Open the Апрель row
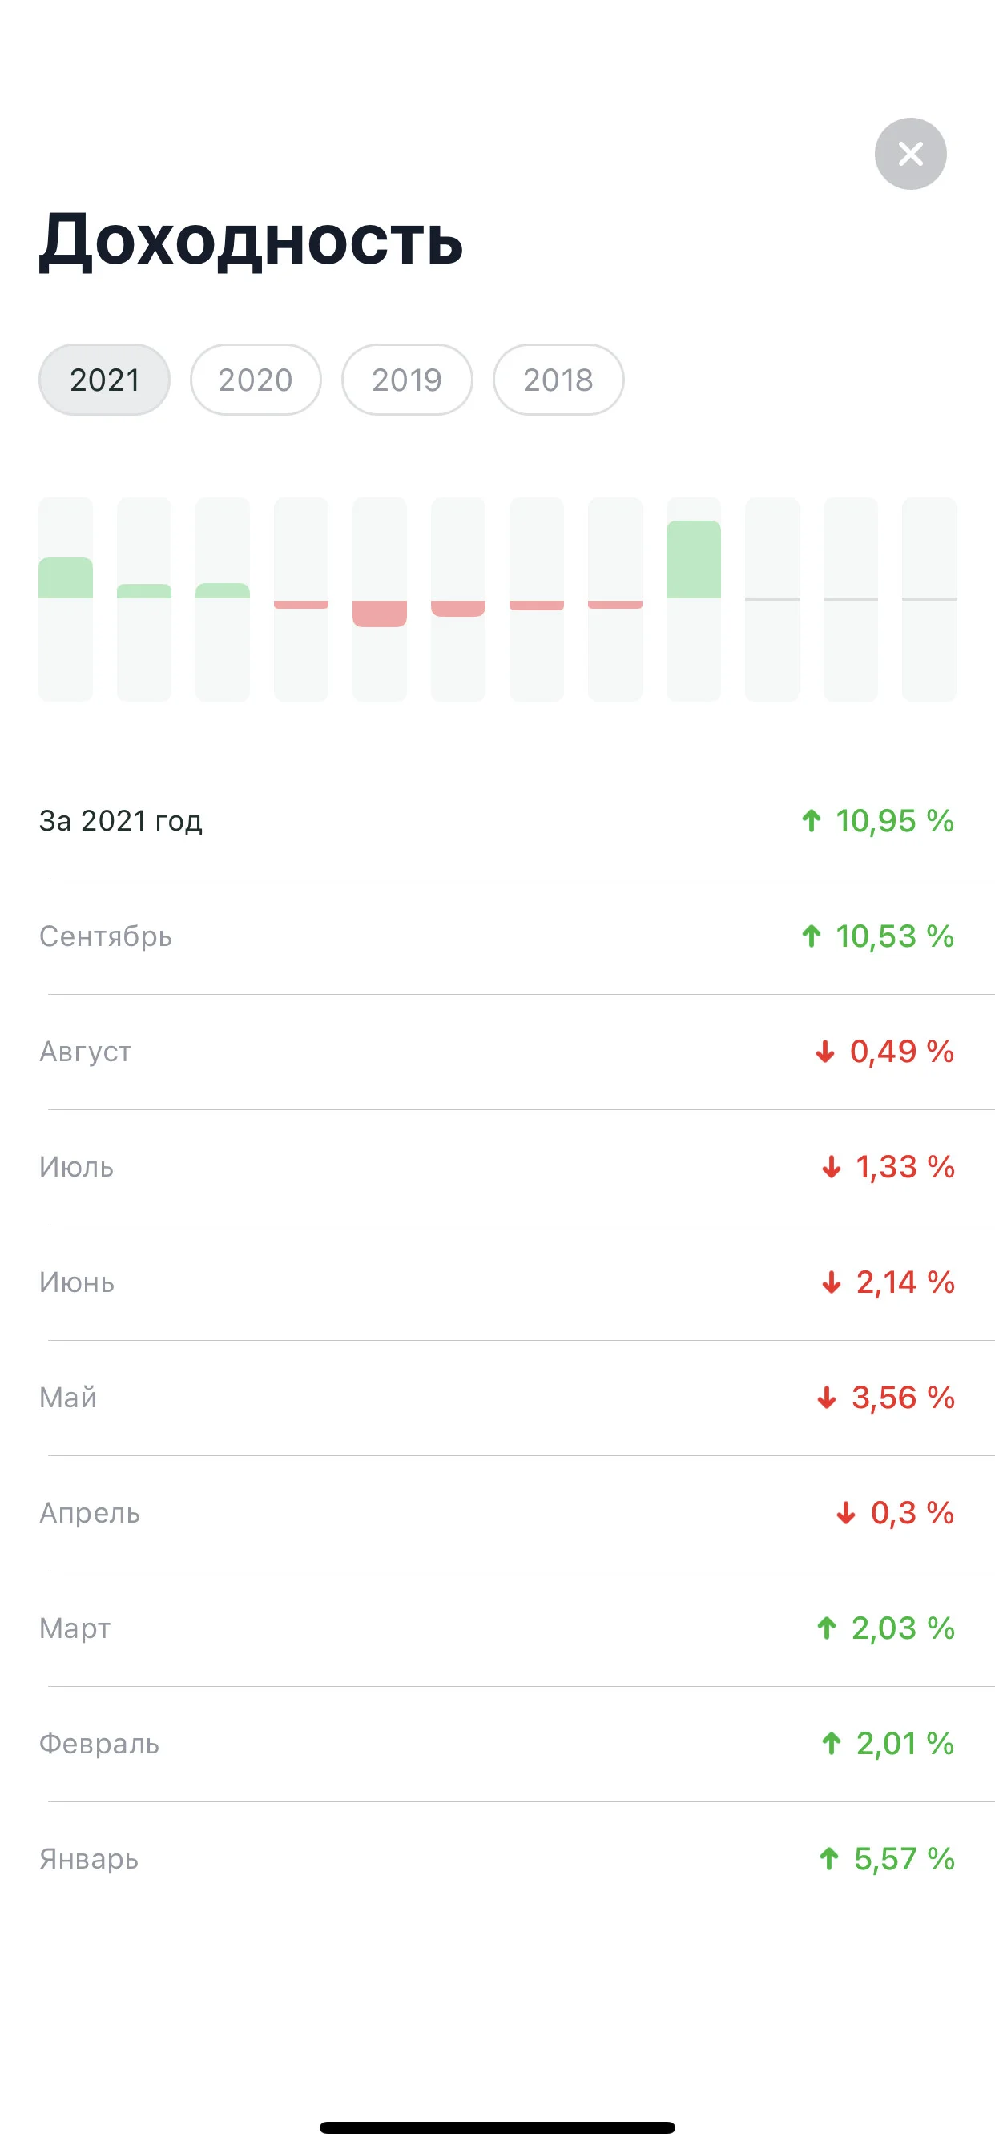This screenshot has height=2153, width=995. pyautogui.click(x=497, y=1513)
